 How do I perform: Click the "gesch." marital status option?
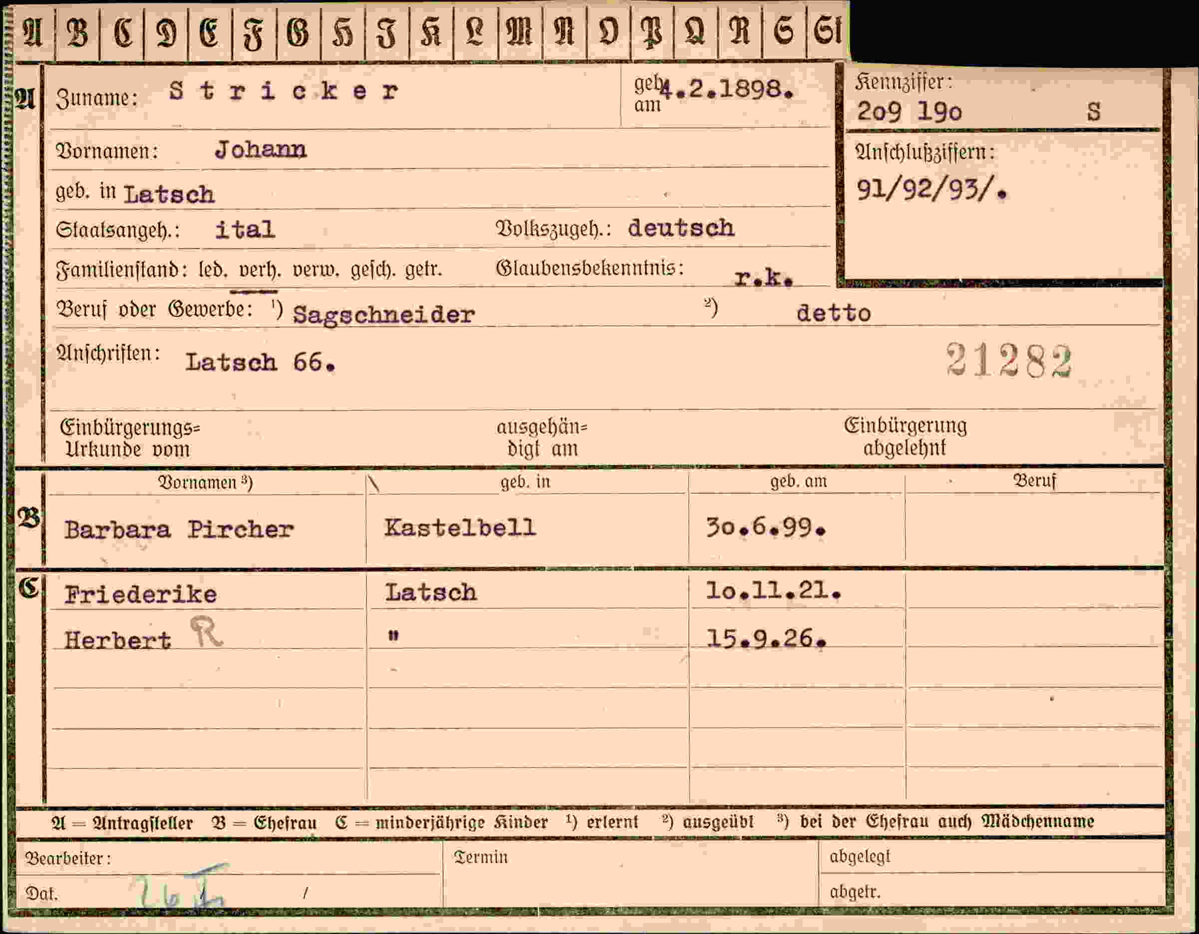point(373,270)
